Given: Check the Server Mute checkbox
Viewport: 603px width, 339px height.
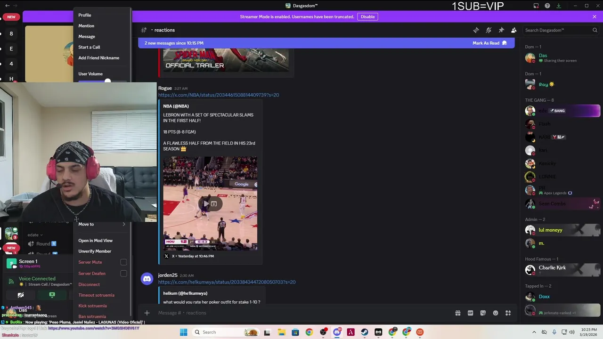Looking at the screenshot, I should click(123, 262).
